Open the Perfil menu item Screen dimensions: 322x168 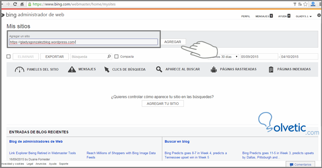click(x=245, y=17)
